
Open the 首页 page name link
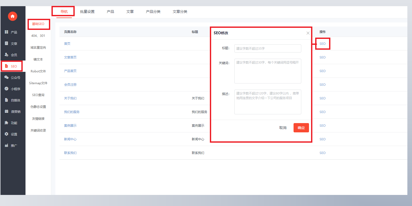click(x=67, y=44)
